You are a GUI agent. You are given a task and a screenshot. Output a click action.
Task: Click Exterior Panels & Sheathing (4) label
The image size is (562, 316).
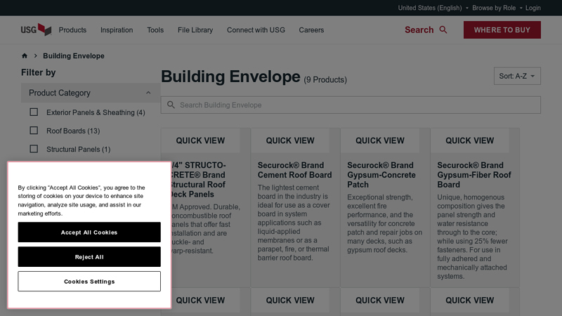[96, 112]
